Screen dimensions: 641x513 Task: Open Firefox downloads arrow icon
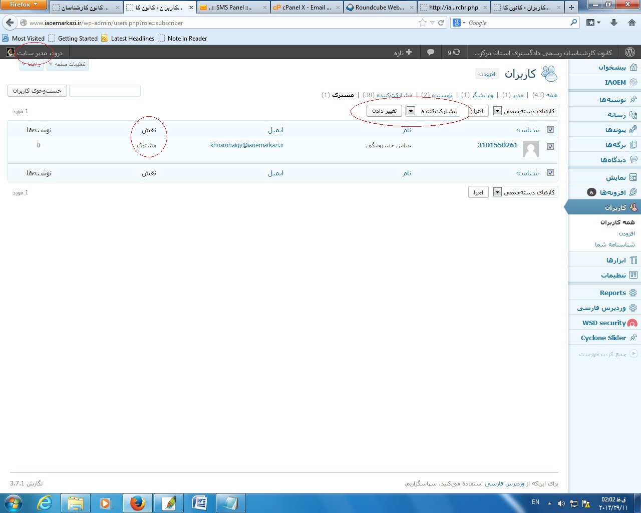(x=614, y=23)
